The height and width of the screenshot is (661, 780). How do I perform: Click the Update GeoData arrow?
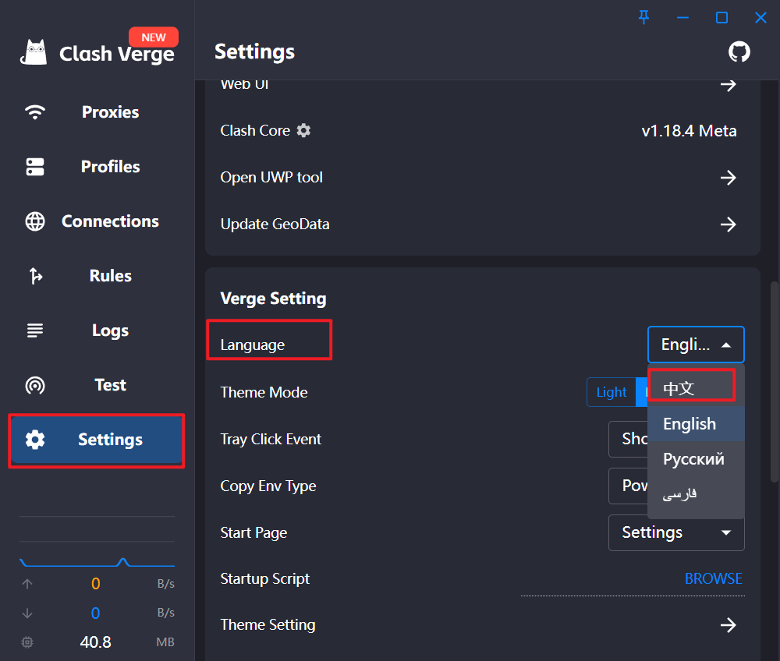point(728,224)
